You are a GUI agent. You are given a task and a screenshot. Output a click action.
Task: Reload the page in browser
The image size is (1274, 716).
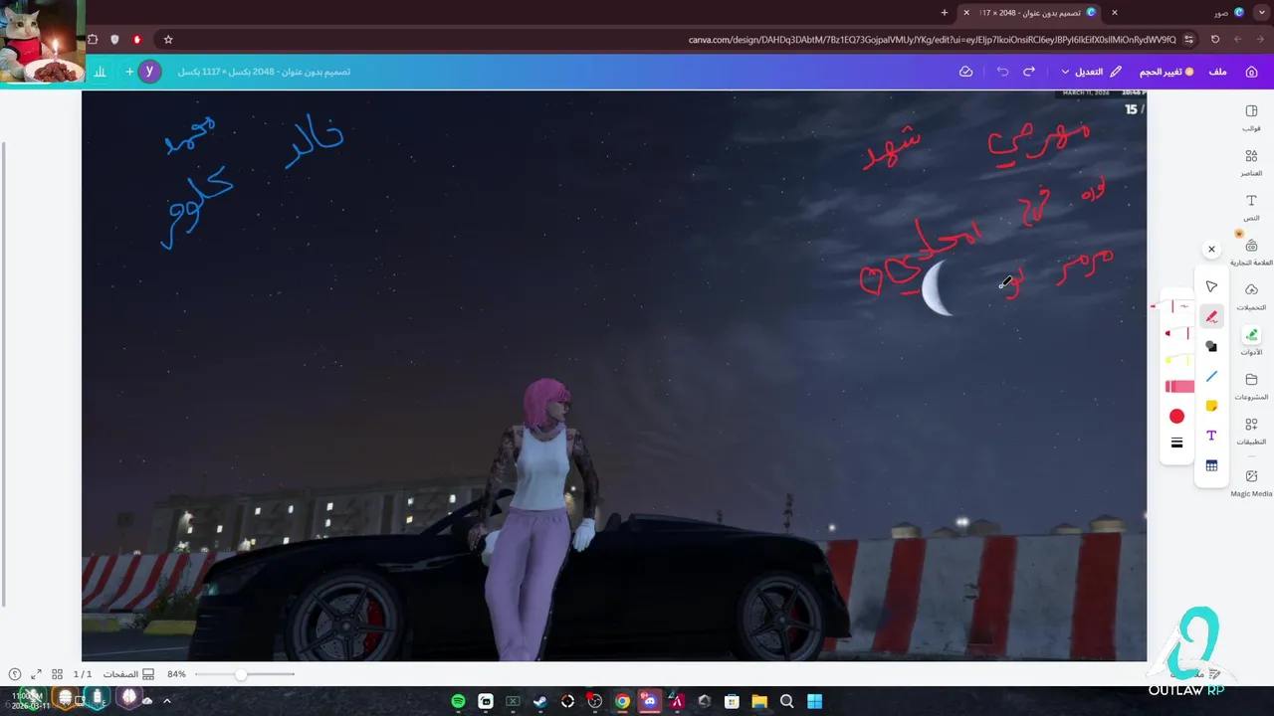1215,40
